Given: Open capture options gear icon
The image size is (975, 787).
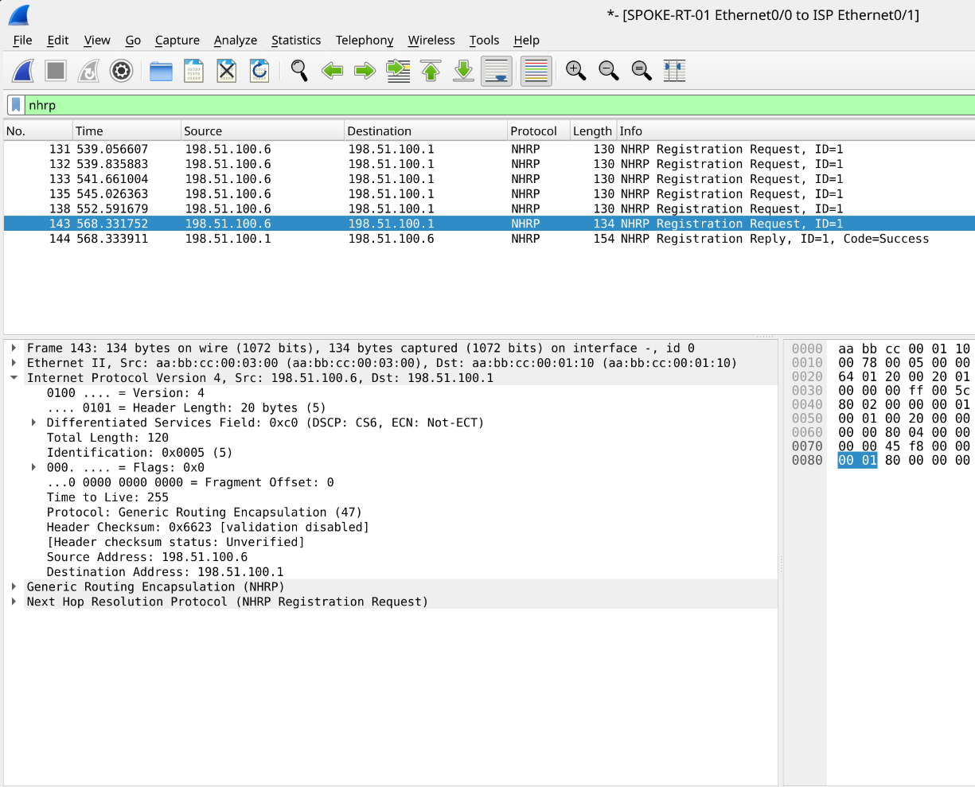Looking at the screenshot, I should (121, 71).
